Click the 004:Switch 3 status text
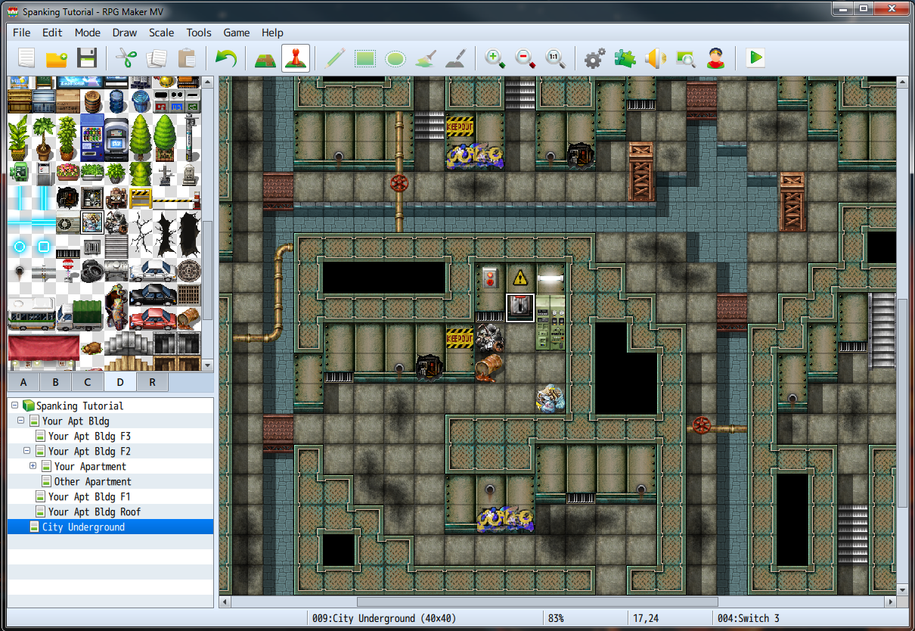The image size is (915, 631). (748, 618)
